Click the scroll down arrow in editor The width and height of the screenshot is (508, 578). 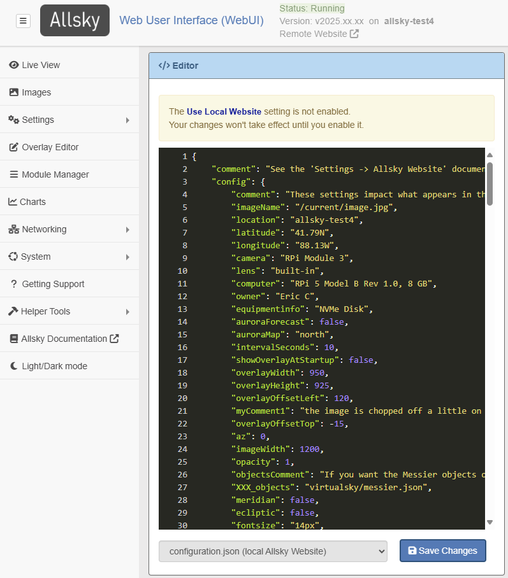click(x=490, y=522)
